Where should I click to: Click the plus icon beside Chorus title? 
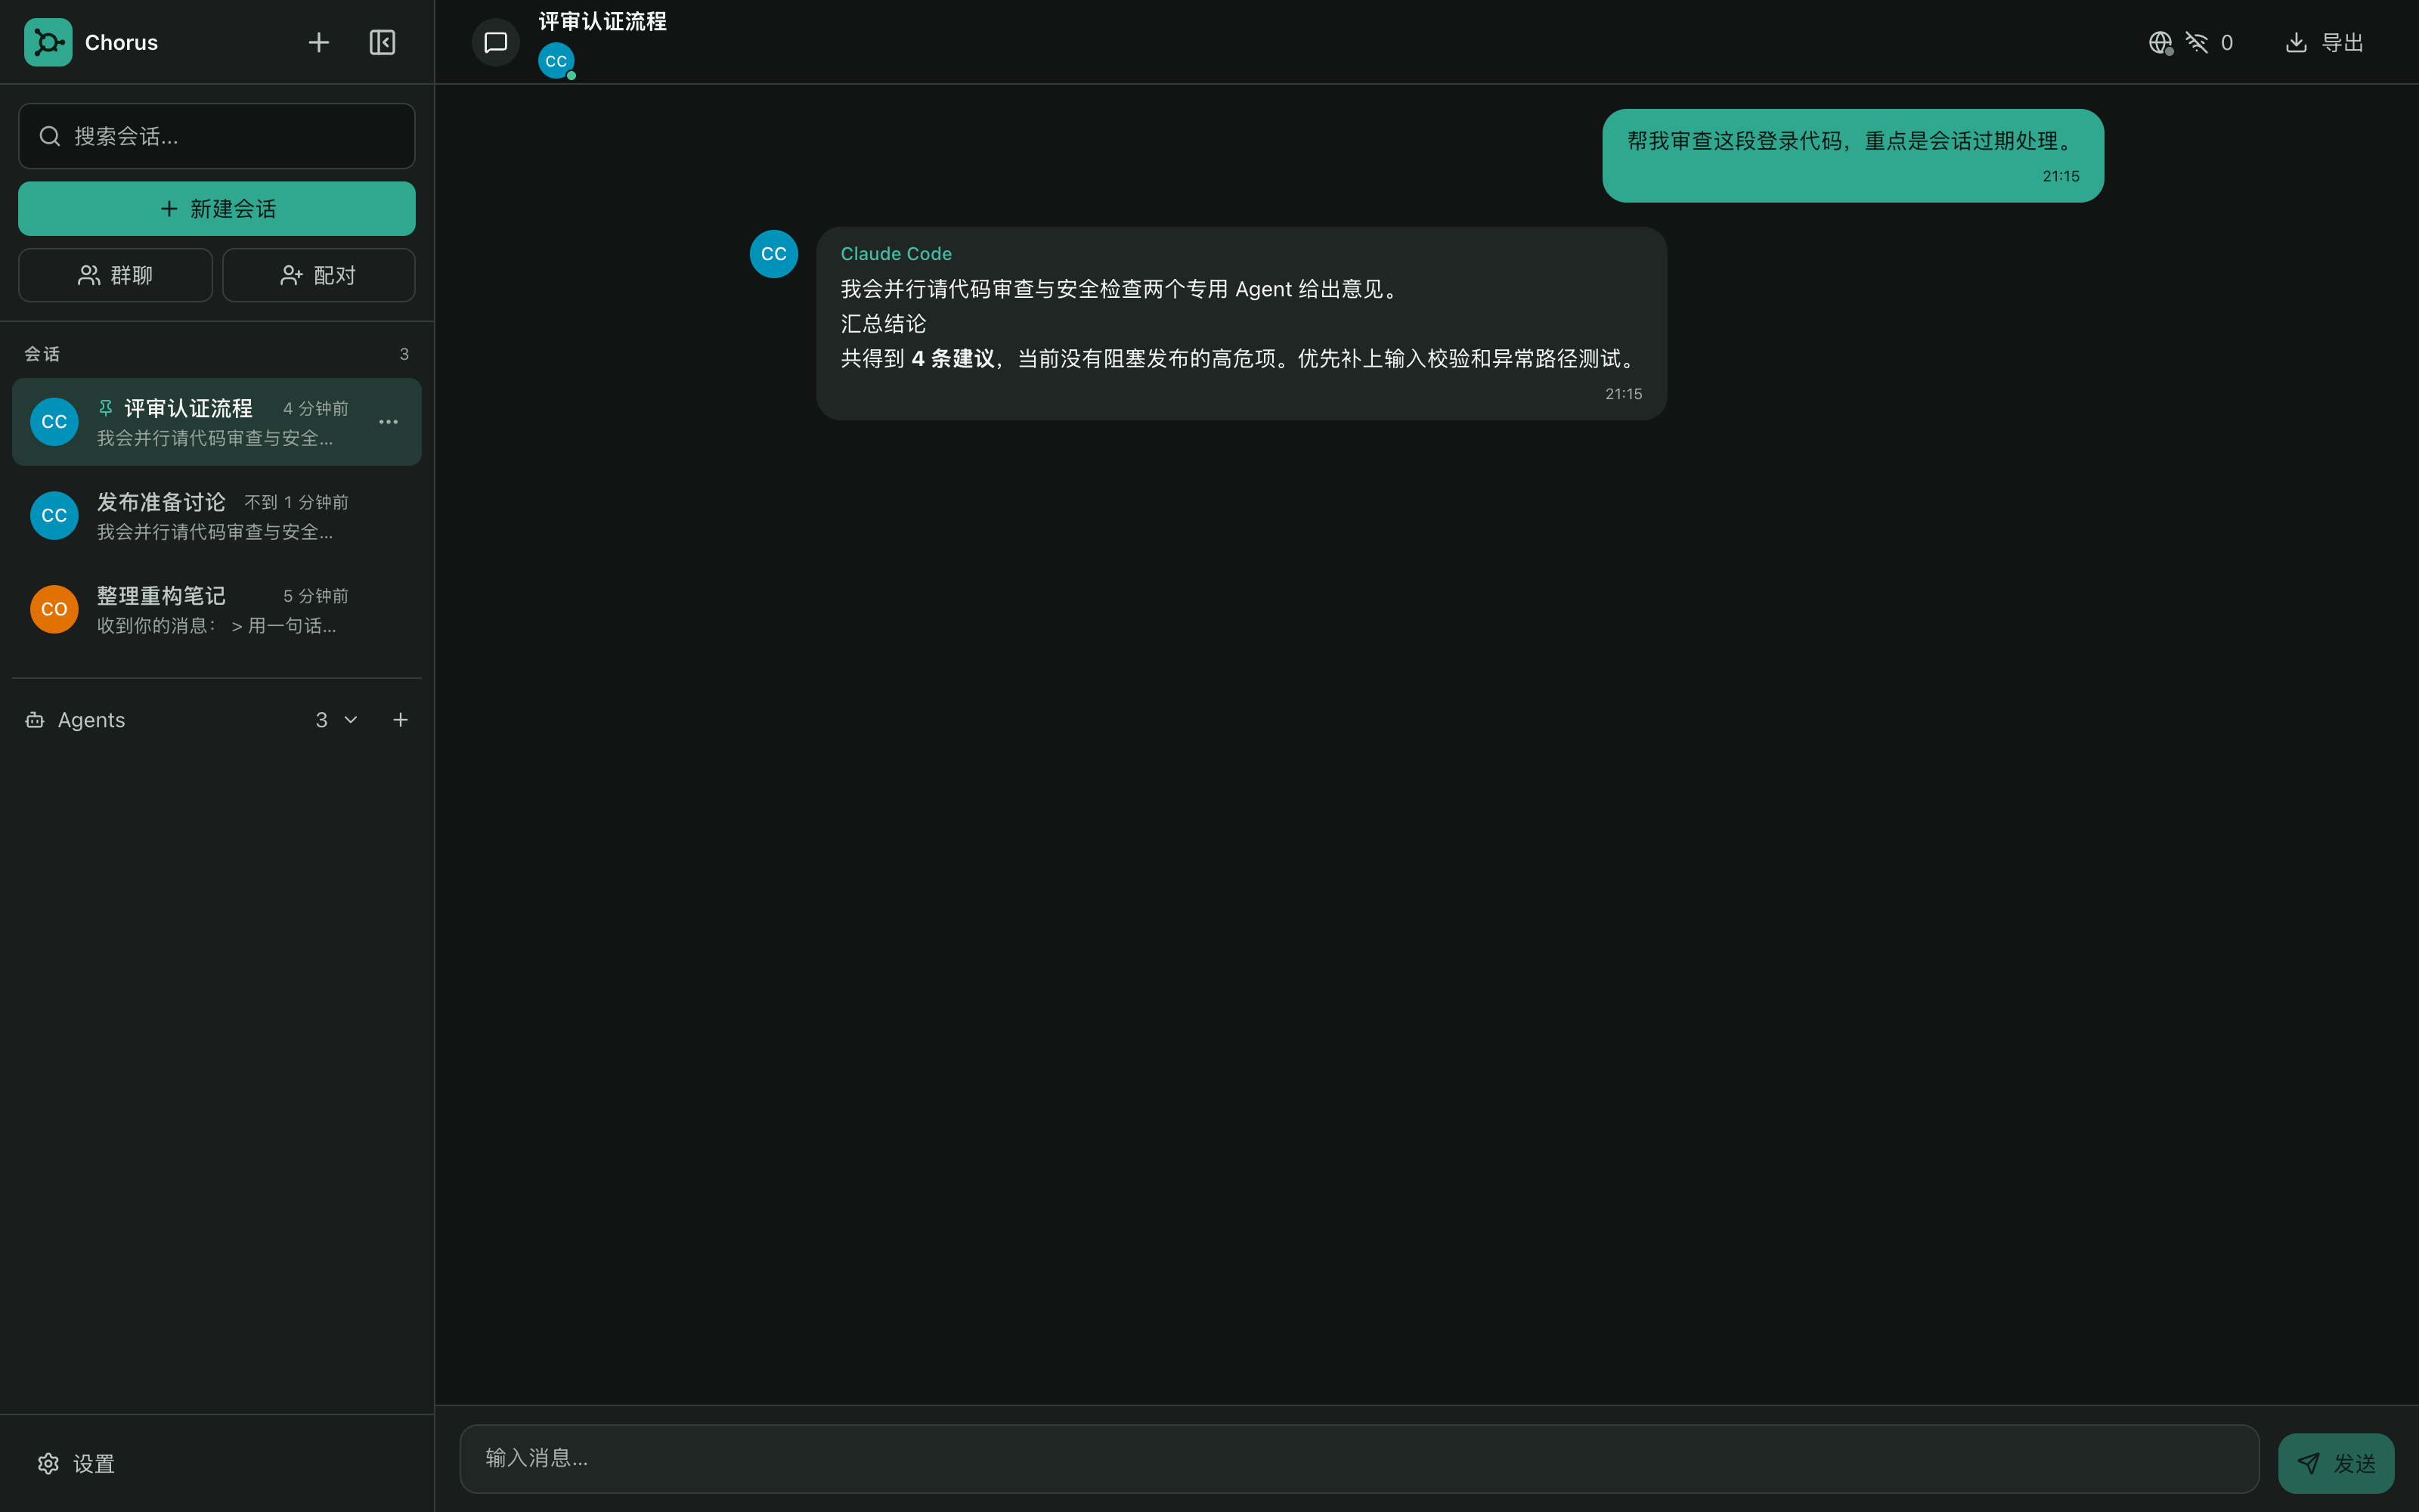point(319,42)
